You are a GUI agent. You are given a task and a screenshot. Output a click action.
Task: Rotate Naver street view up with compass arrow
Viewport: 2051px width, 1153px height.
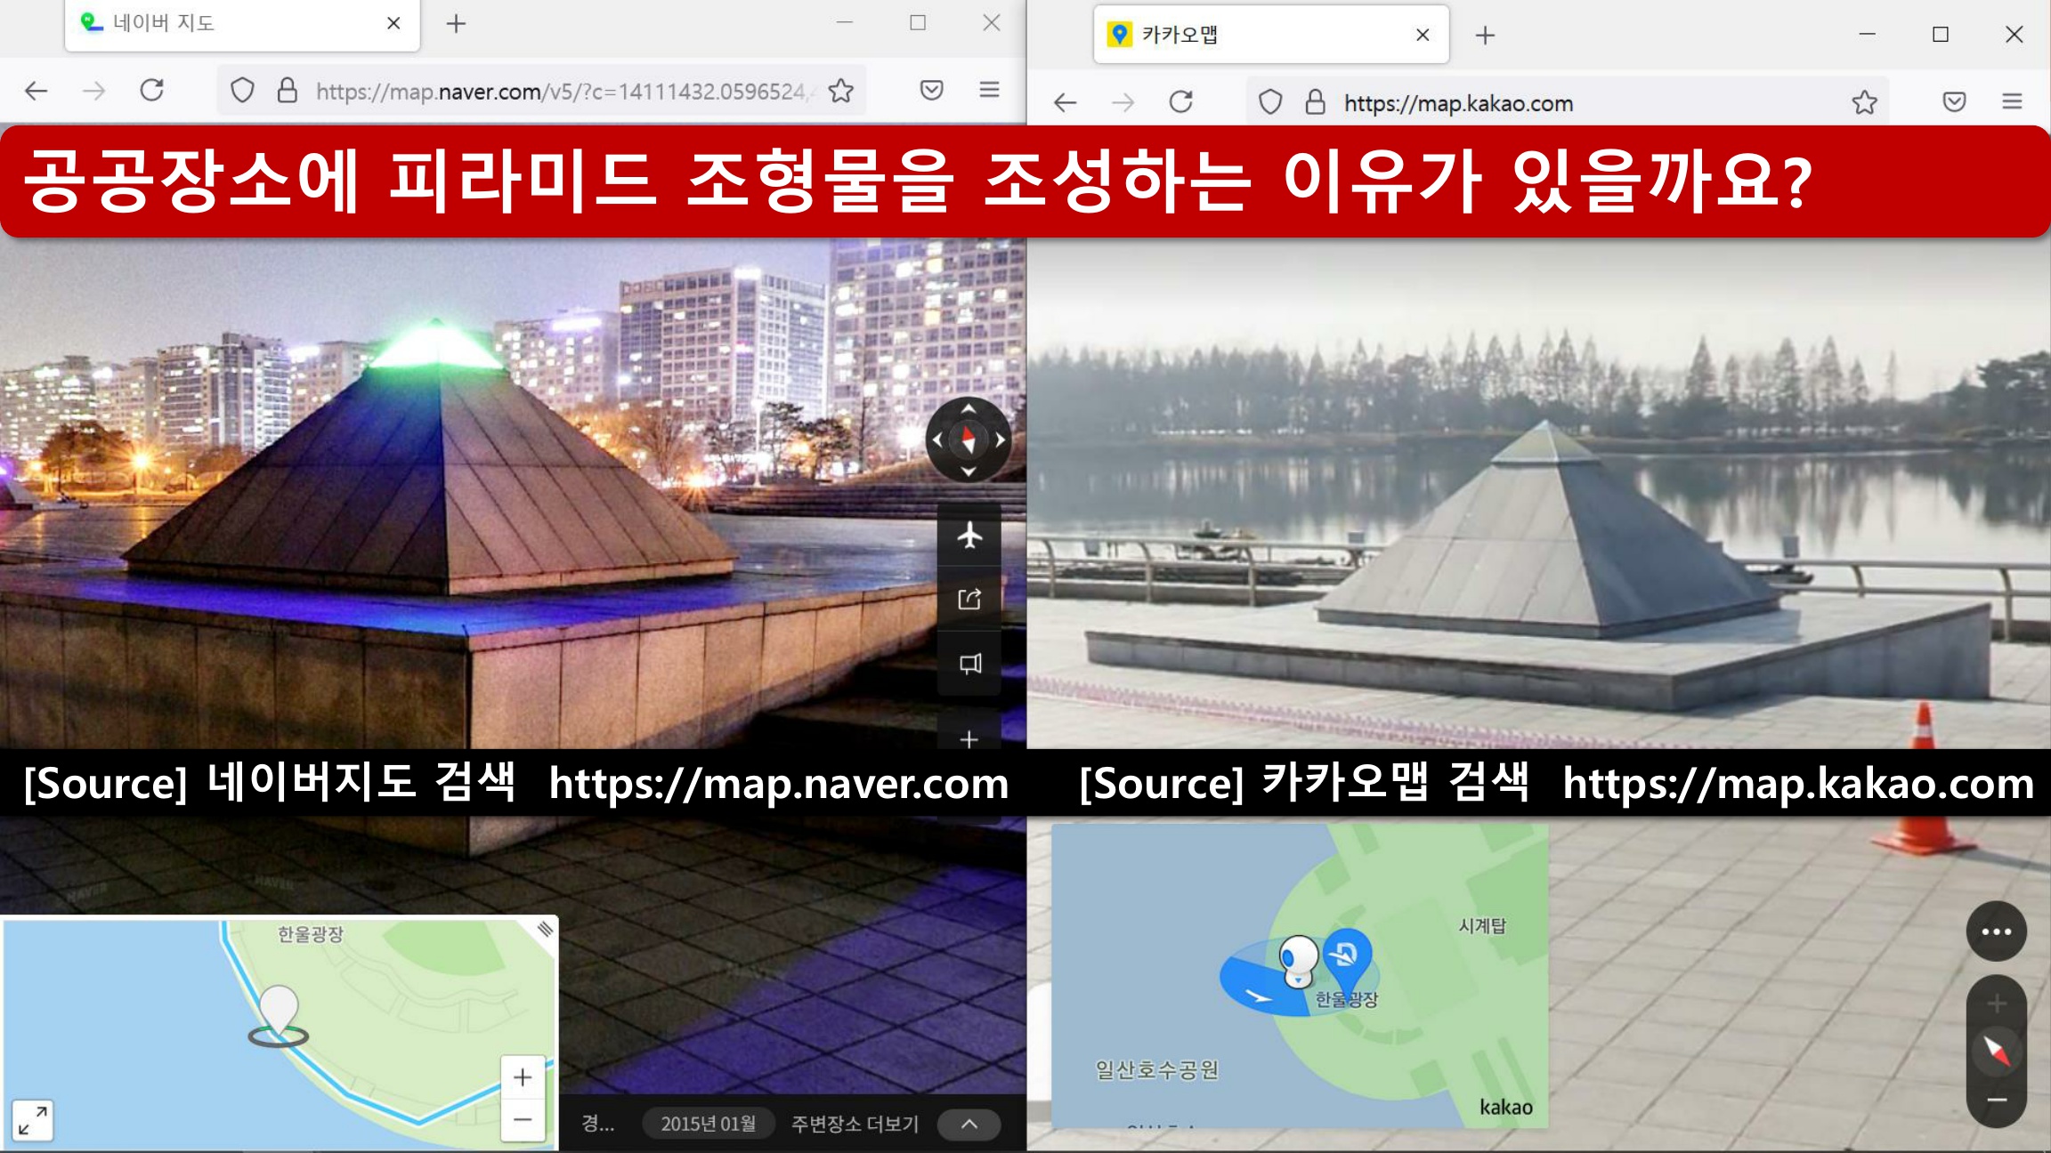tap(969, 408)
